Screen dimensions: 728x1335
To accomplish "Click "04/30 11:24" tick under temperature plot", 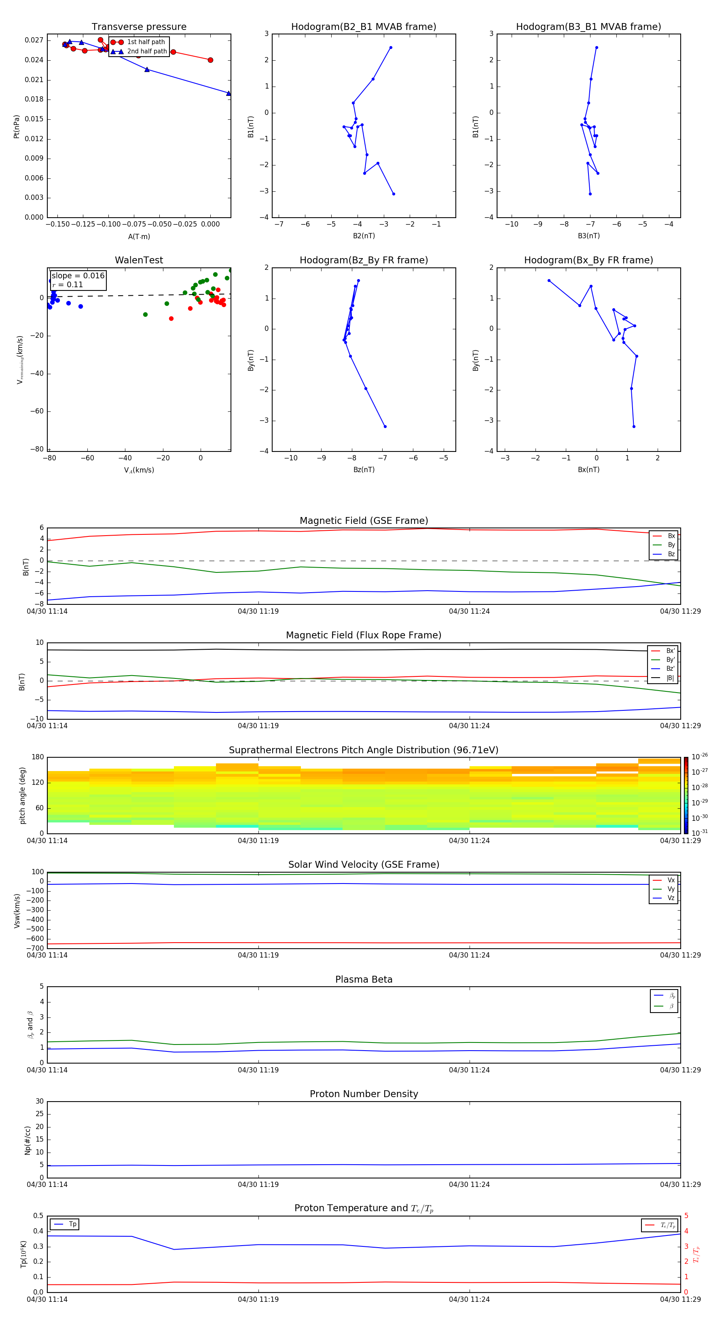I will click(470, 1300).
